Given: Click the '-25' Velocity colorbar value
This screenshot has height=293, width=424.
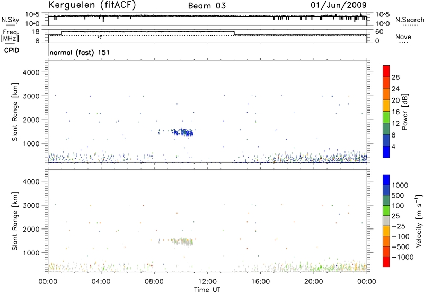Looking at the screenshot, I should 399,226.
